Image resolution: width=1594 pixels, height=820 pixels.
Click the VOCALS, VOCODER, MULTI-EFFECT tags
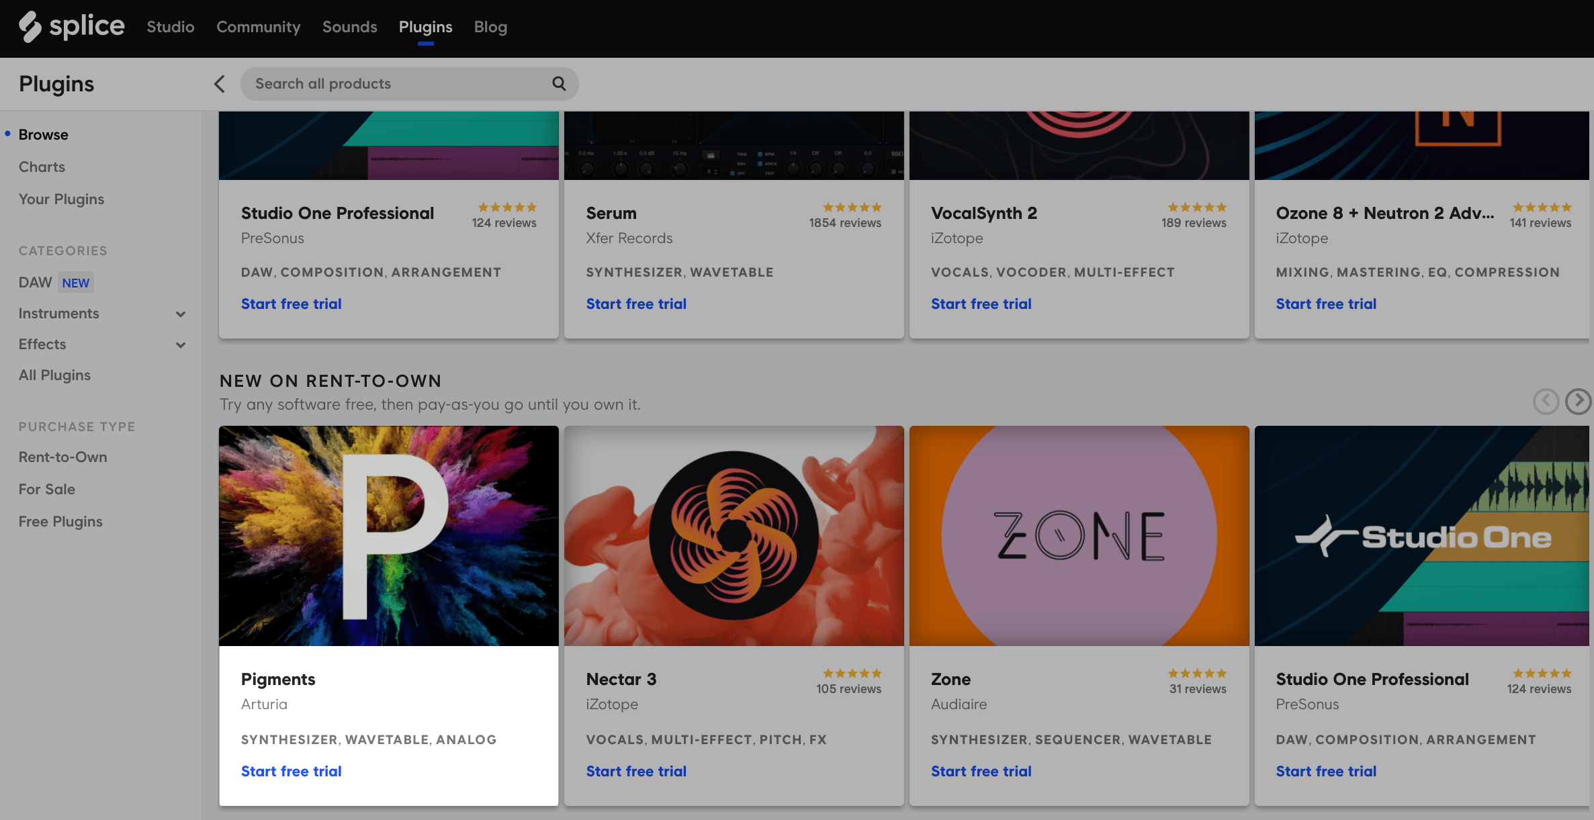1053,272
